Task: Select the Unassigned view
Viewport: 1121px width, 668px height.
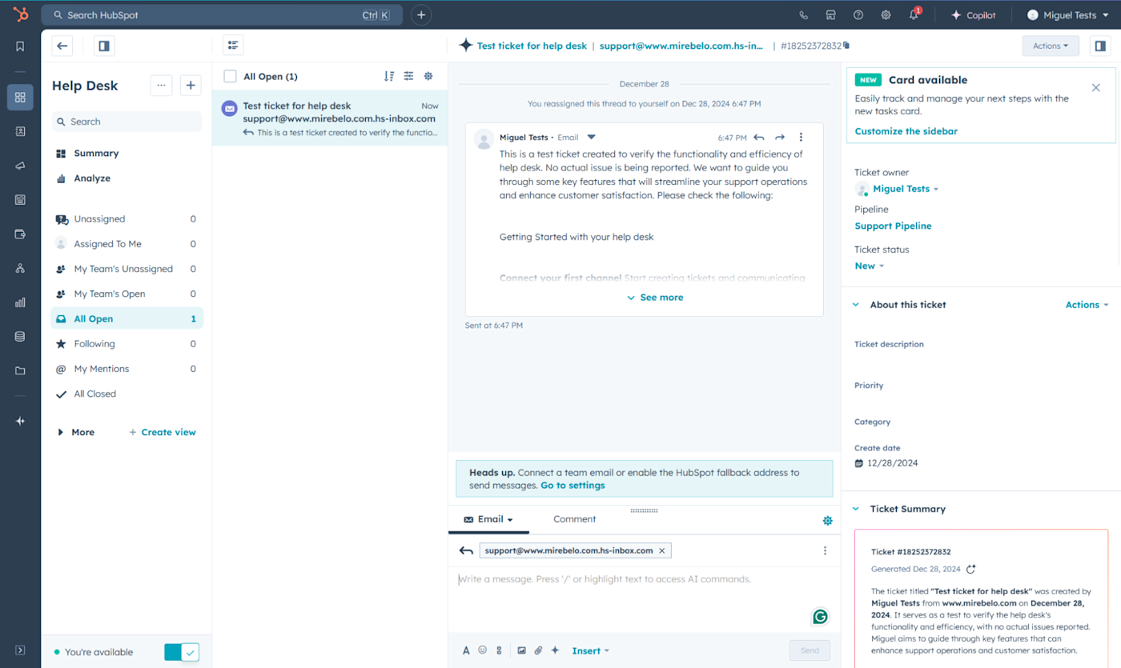Action: [127, 219]
